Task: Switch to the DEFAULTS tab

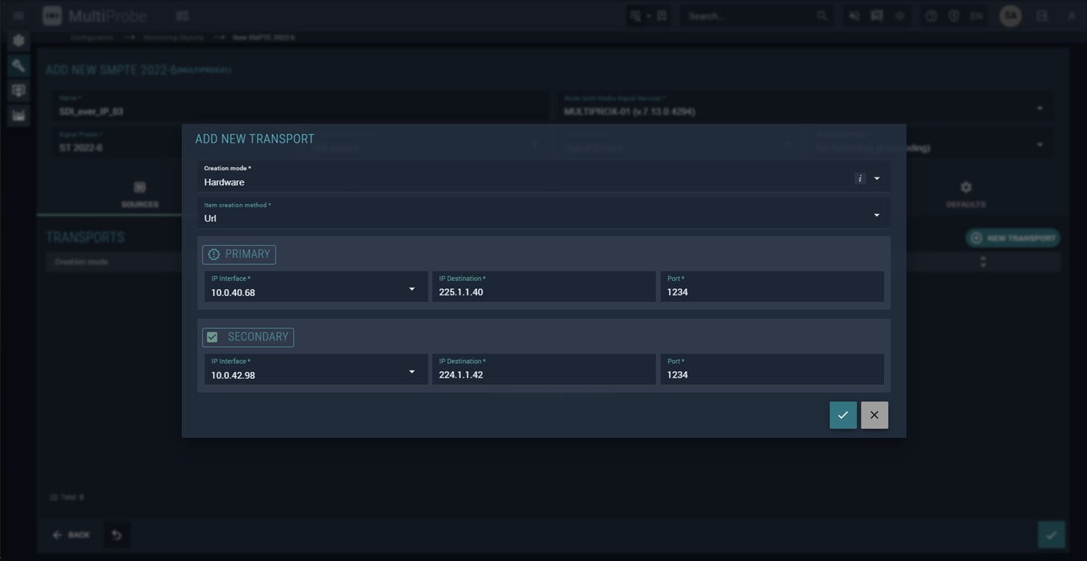Action: coord(966,195)
